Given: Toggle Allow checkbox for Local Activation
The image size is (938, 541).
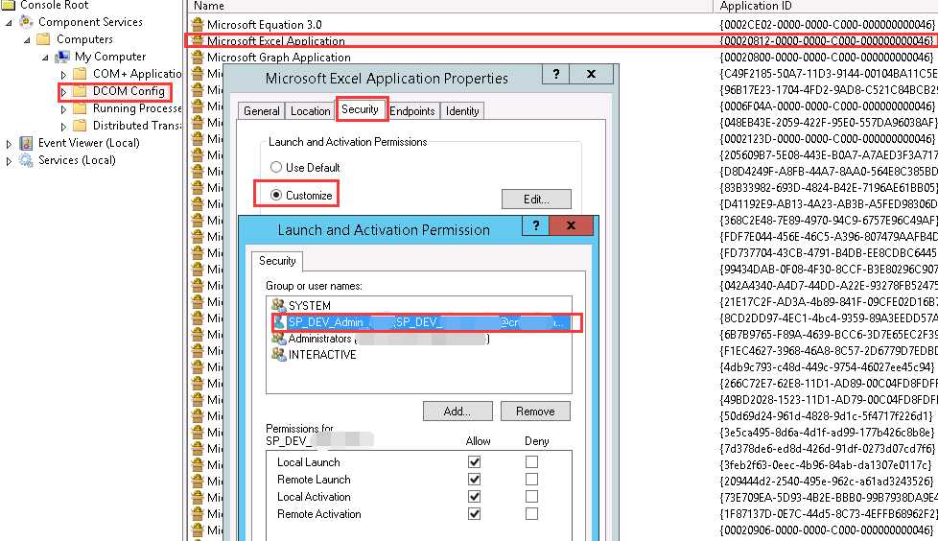Looking at the screenshot, I should tap(475, 497).
